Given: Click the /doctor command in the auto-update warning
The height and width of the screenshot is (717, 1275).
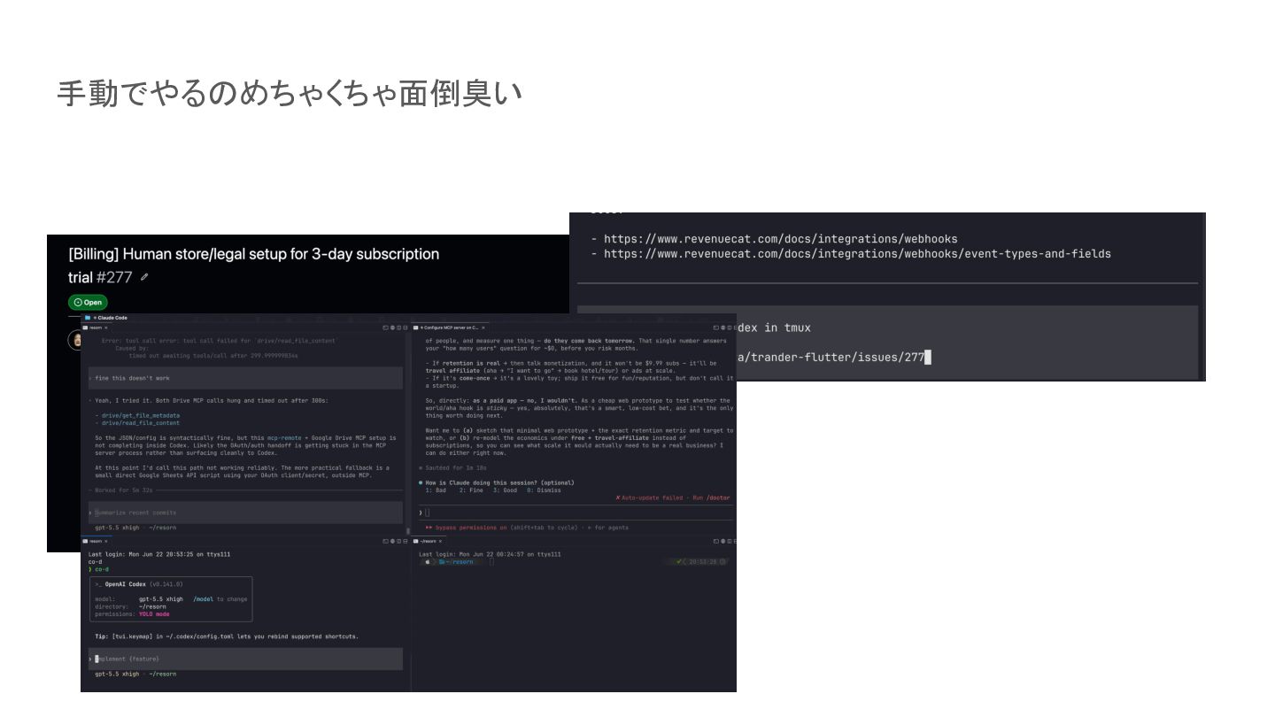Looking at the screenshot, I should click(718, 498).
